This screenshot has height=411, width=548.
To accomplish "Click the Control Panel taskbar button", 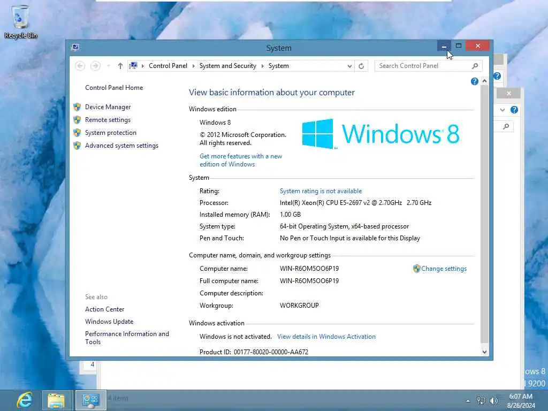I will pos(91,400).
